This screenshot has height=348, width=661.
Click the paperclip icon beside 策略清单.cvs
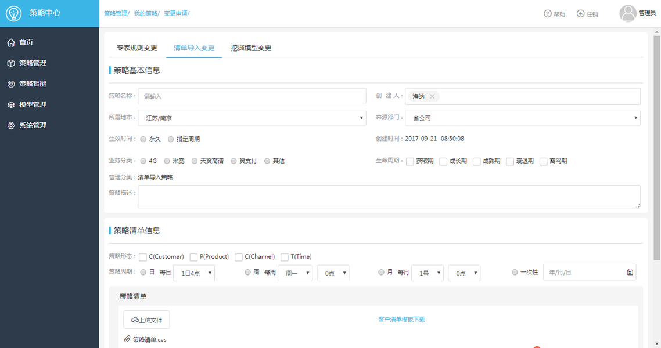(x=127, y=339)
